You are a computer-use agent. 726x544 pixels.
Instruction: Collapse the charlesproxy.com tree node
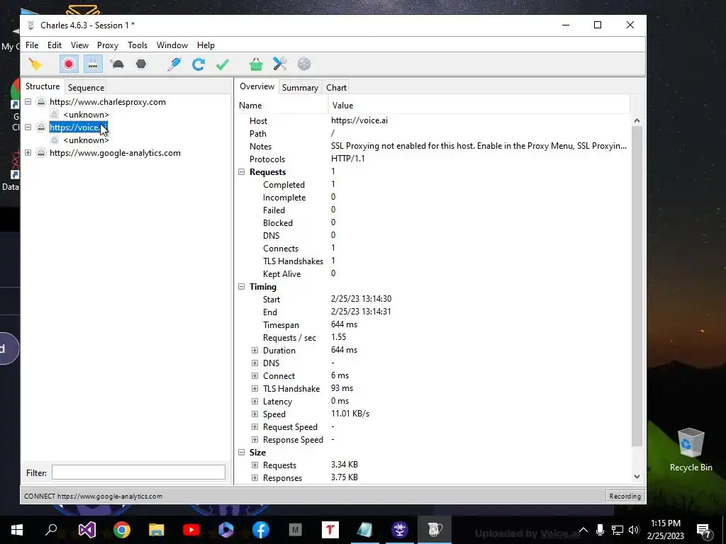(x=28, y=102)
